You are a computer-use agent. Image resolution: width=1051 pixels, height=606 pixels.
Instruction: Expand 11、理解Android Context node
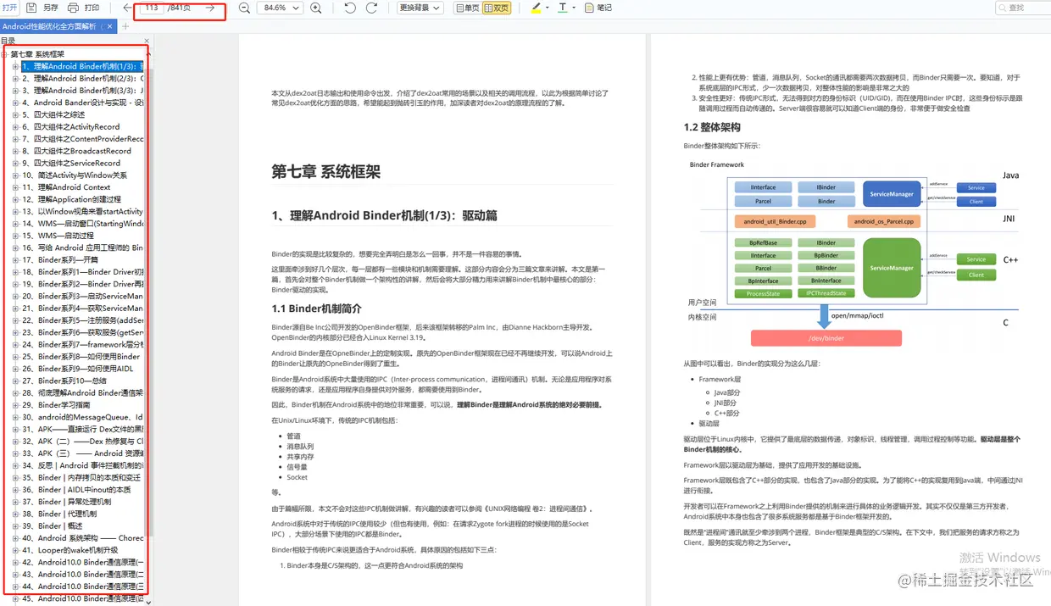15,187
